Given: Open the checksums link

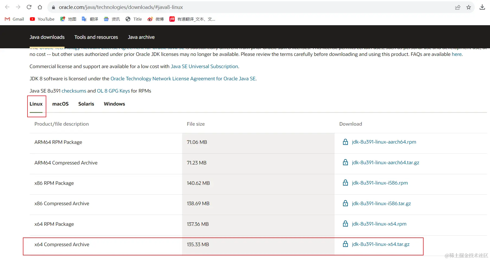Looking at the screenshot, I should pos(74,91).
